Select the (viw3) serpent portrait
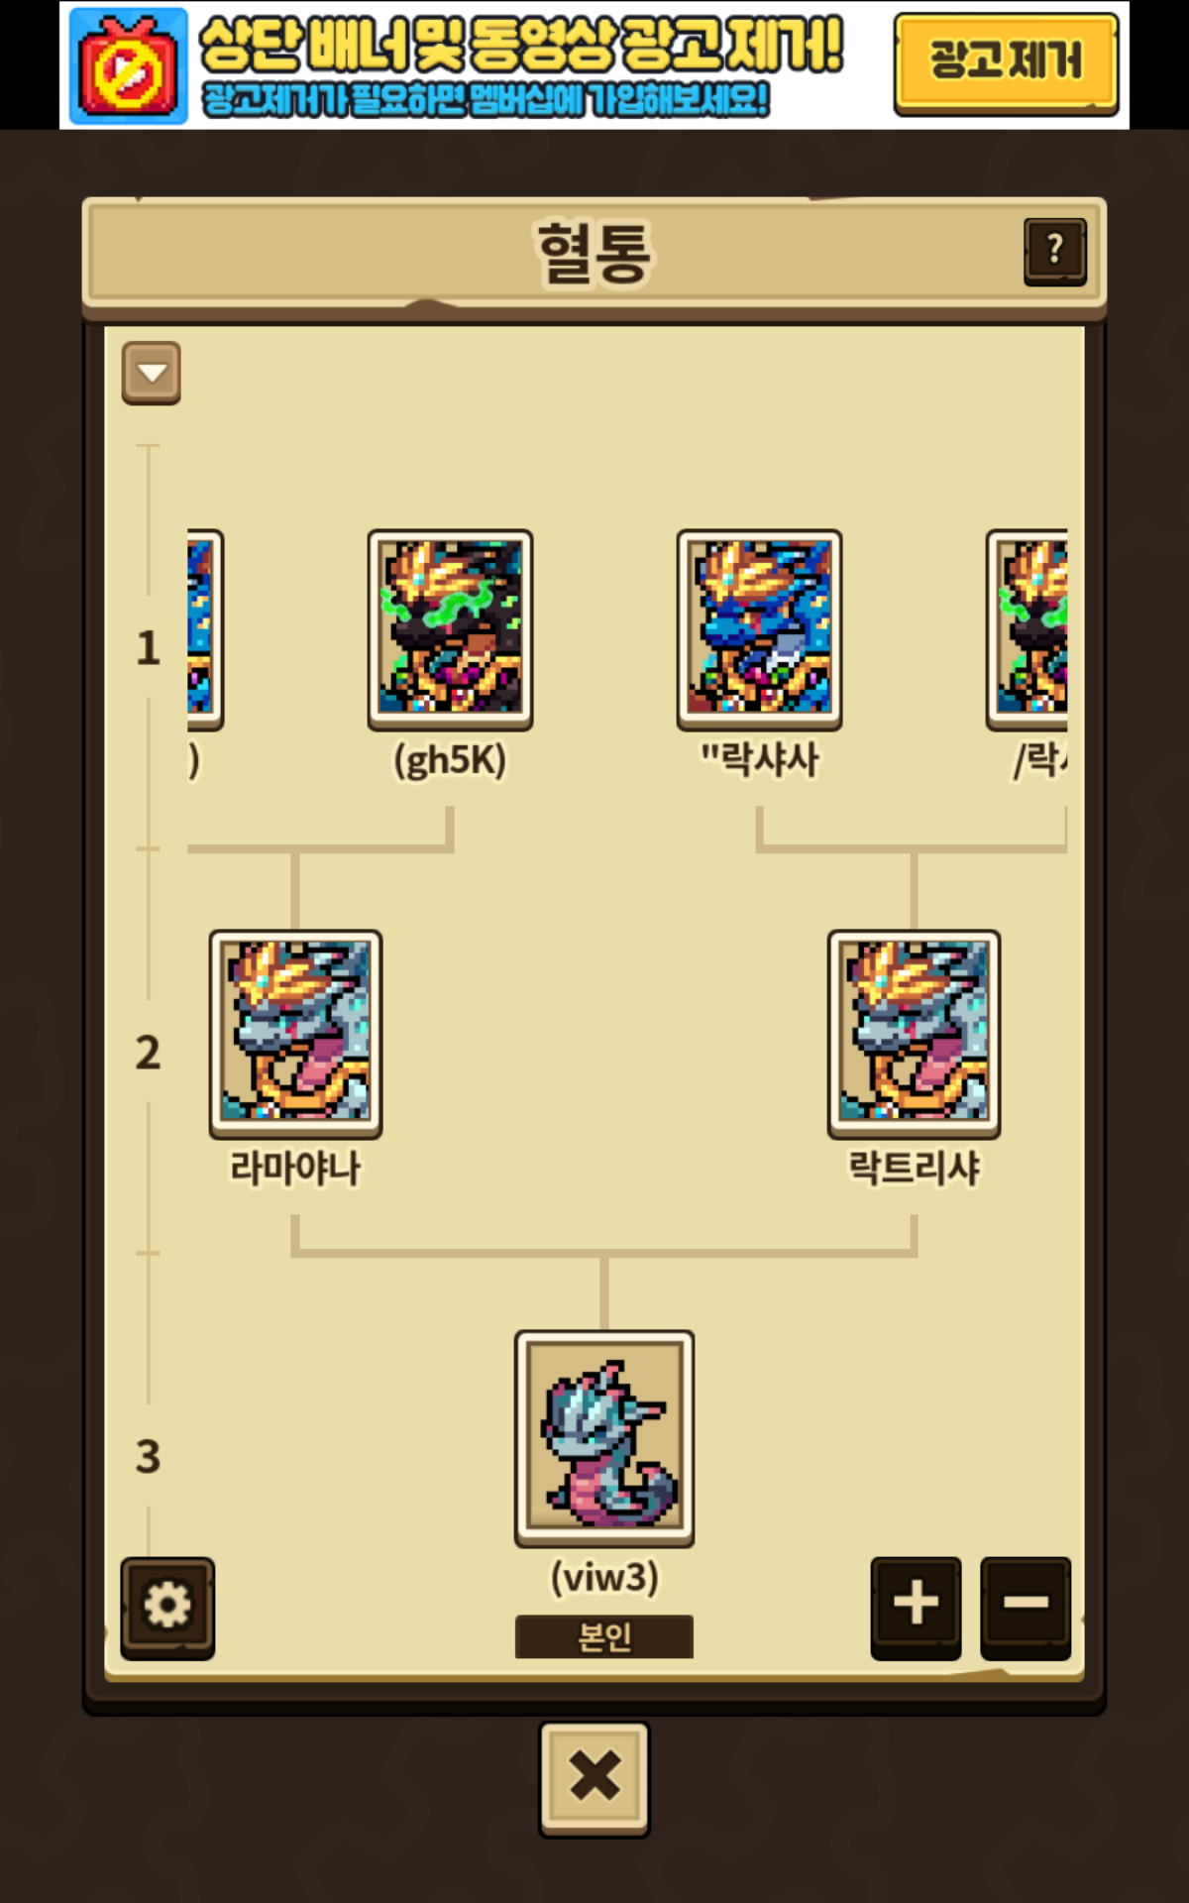This screenshot has height=1903, width=1189. coord(604,1438)
